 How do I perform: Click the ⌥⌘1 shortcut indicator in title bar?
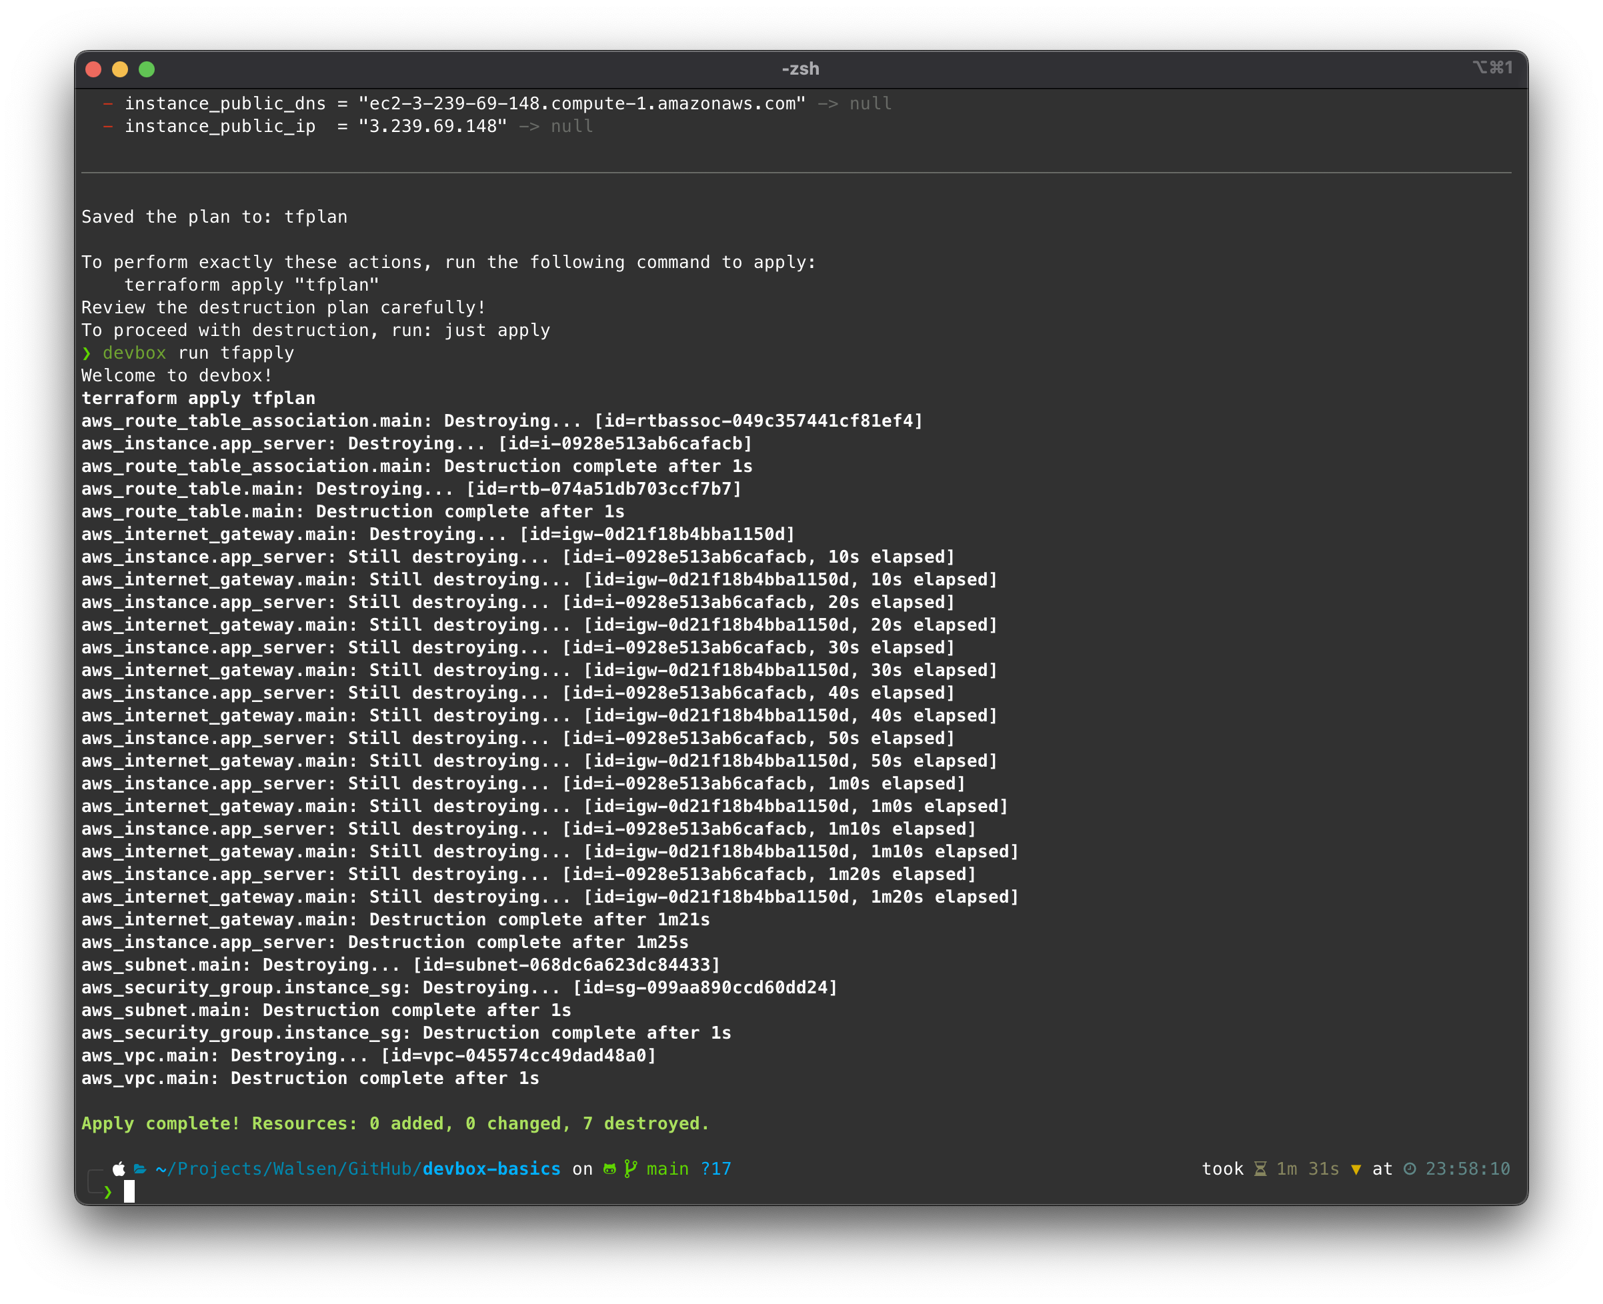coord(1494,67)
